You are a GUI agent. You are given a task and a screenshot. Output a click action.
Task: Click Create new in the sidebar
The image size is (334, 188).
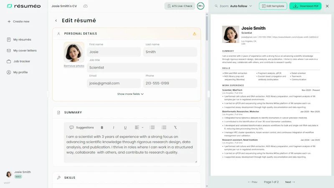click(18, 22)
